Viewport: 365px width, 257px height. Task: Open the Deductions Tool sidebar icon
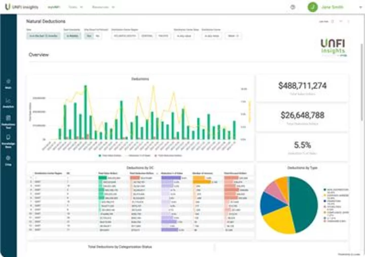[x=8, y=120]
